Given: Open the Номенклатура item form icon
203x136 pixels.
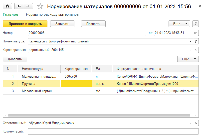Looking at the screenshot, I should click(x=196, y=41).
